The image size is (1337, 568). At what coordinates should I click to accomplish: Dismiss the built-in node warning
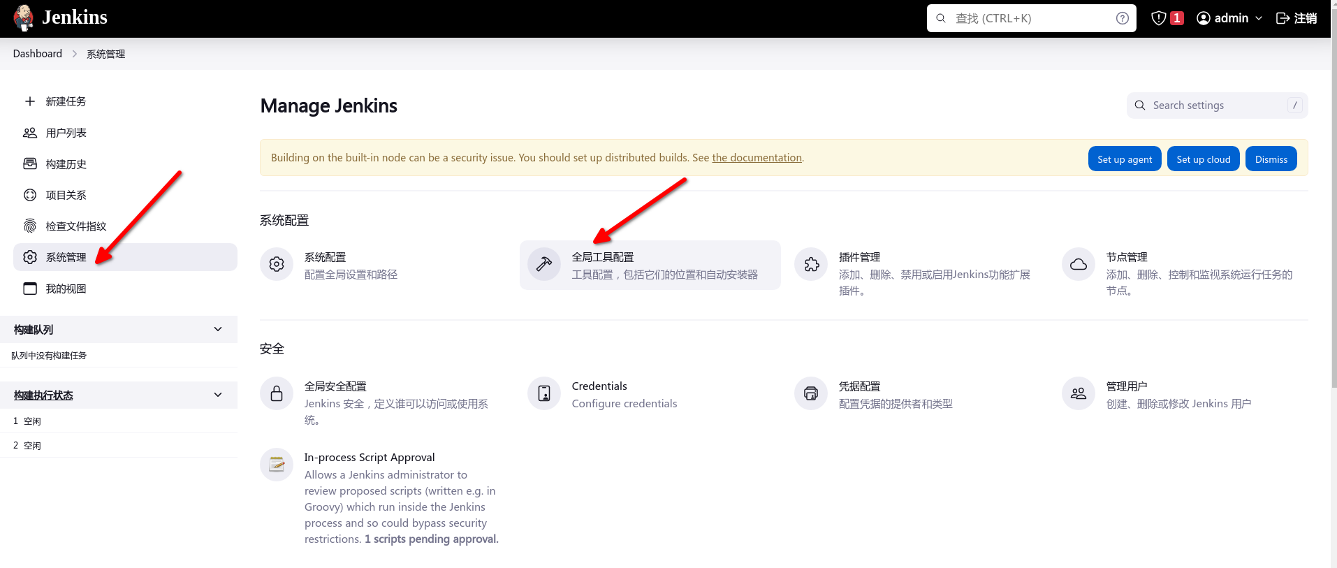(x=1271, y=159)
